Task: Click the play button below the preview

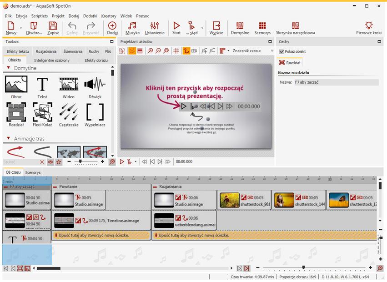Action: (x=122, y=162)
